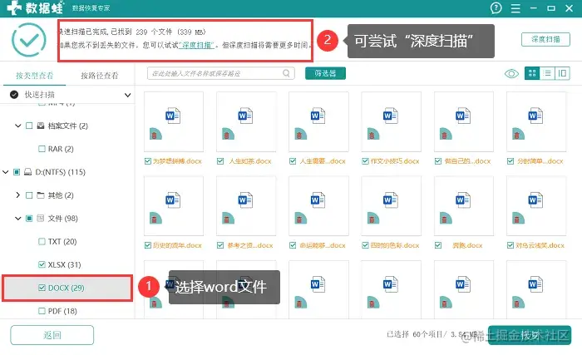Collapse the D:(NTFS) (115) drive node
Image resolution: width=582 pixels, height=355 pixels.
coord(5,172)
